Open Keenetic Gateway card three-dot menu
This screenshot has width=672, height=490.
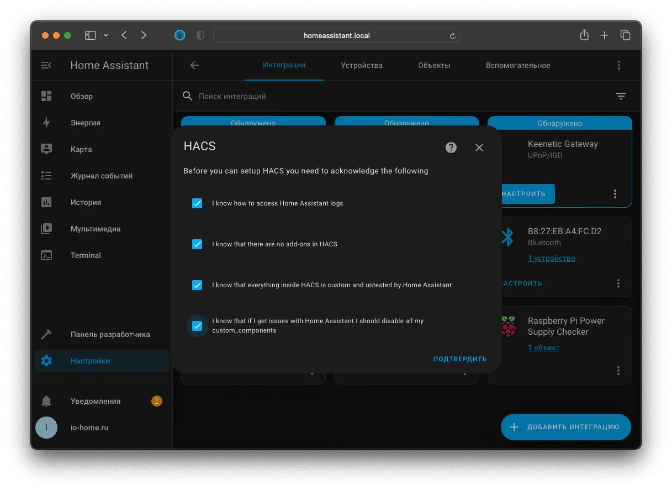pos(615,194)
